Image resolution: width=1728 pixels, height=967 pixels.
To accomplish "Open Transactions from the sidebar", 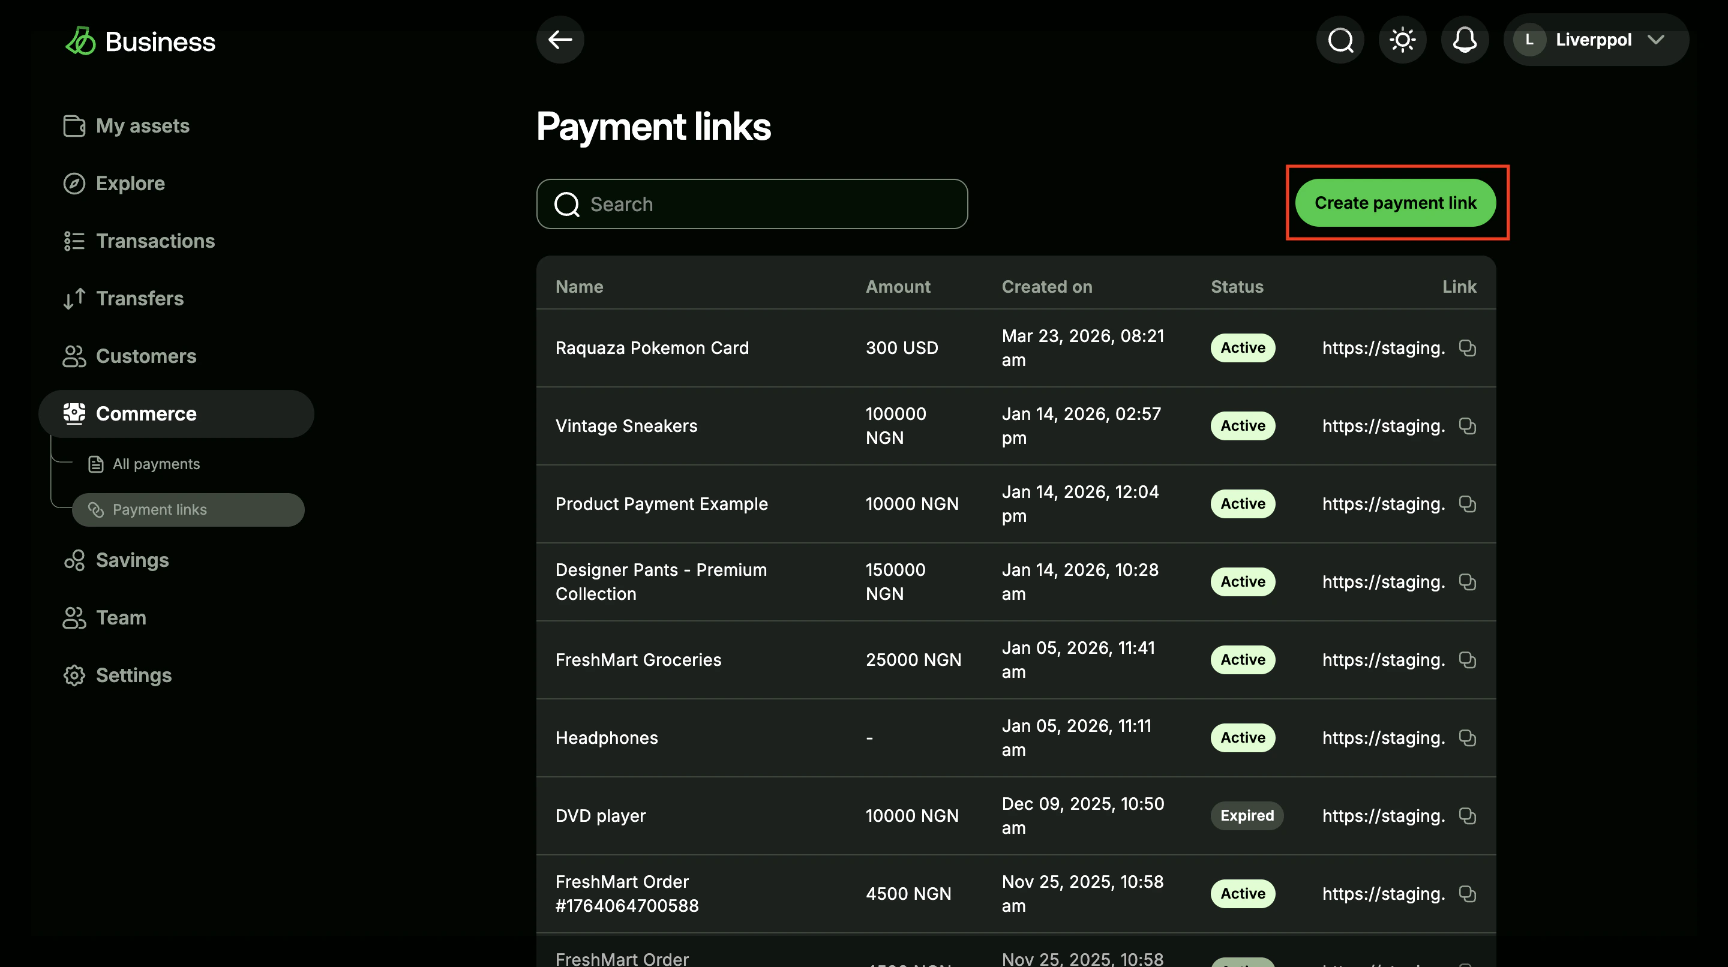I will tap(155, 241).
